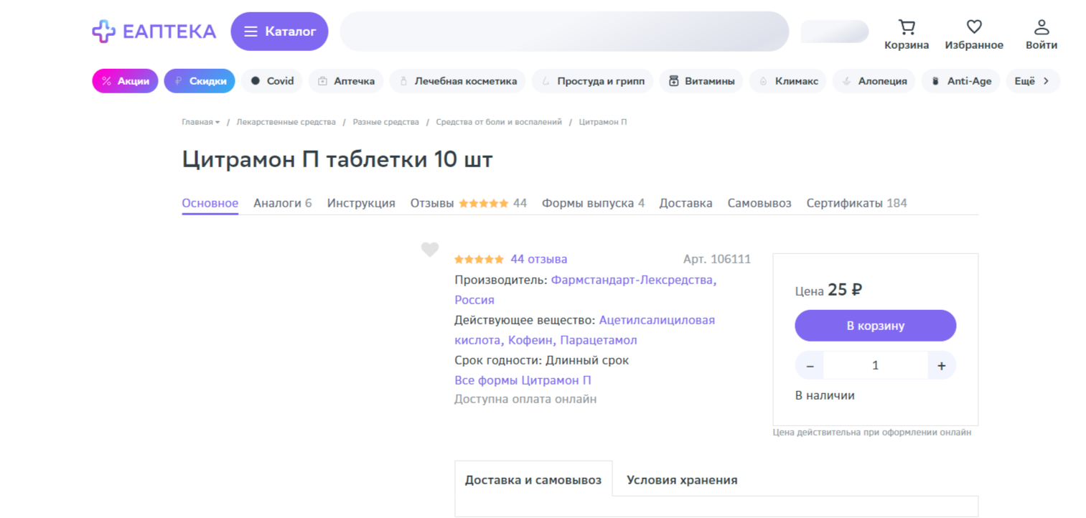Open Избранное heart icon in header
The height and width of the screenshot is (518, 1086).
tap(974, 34)
